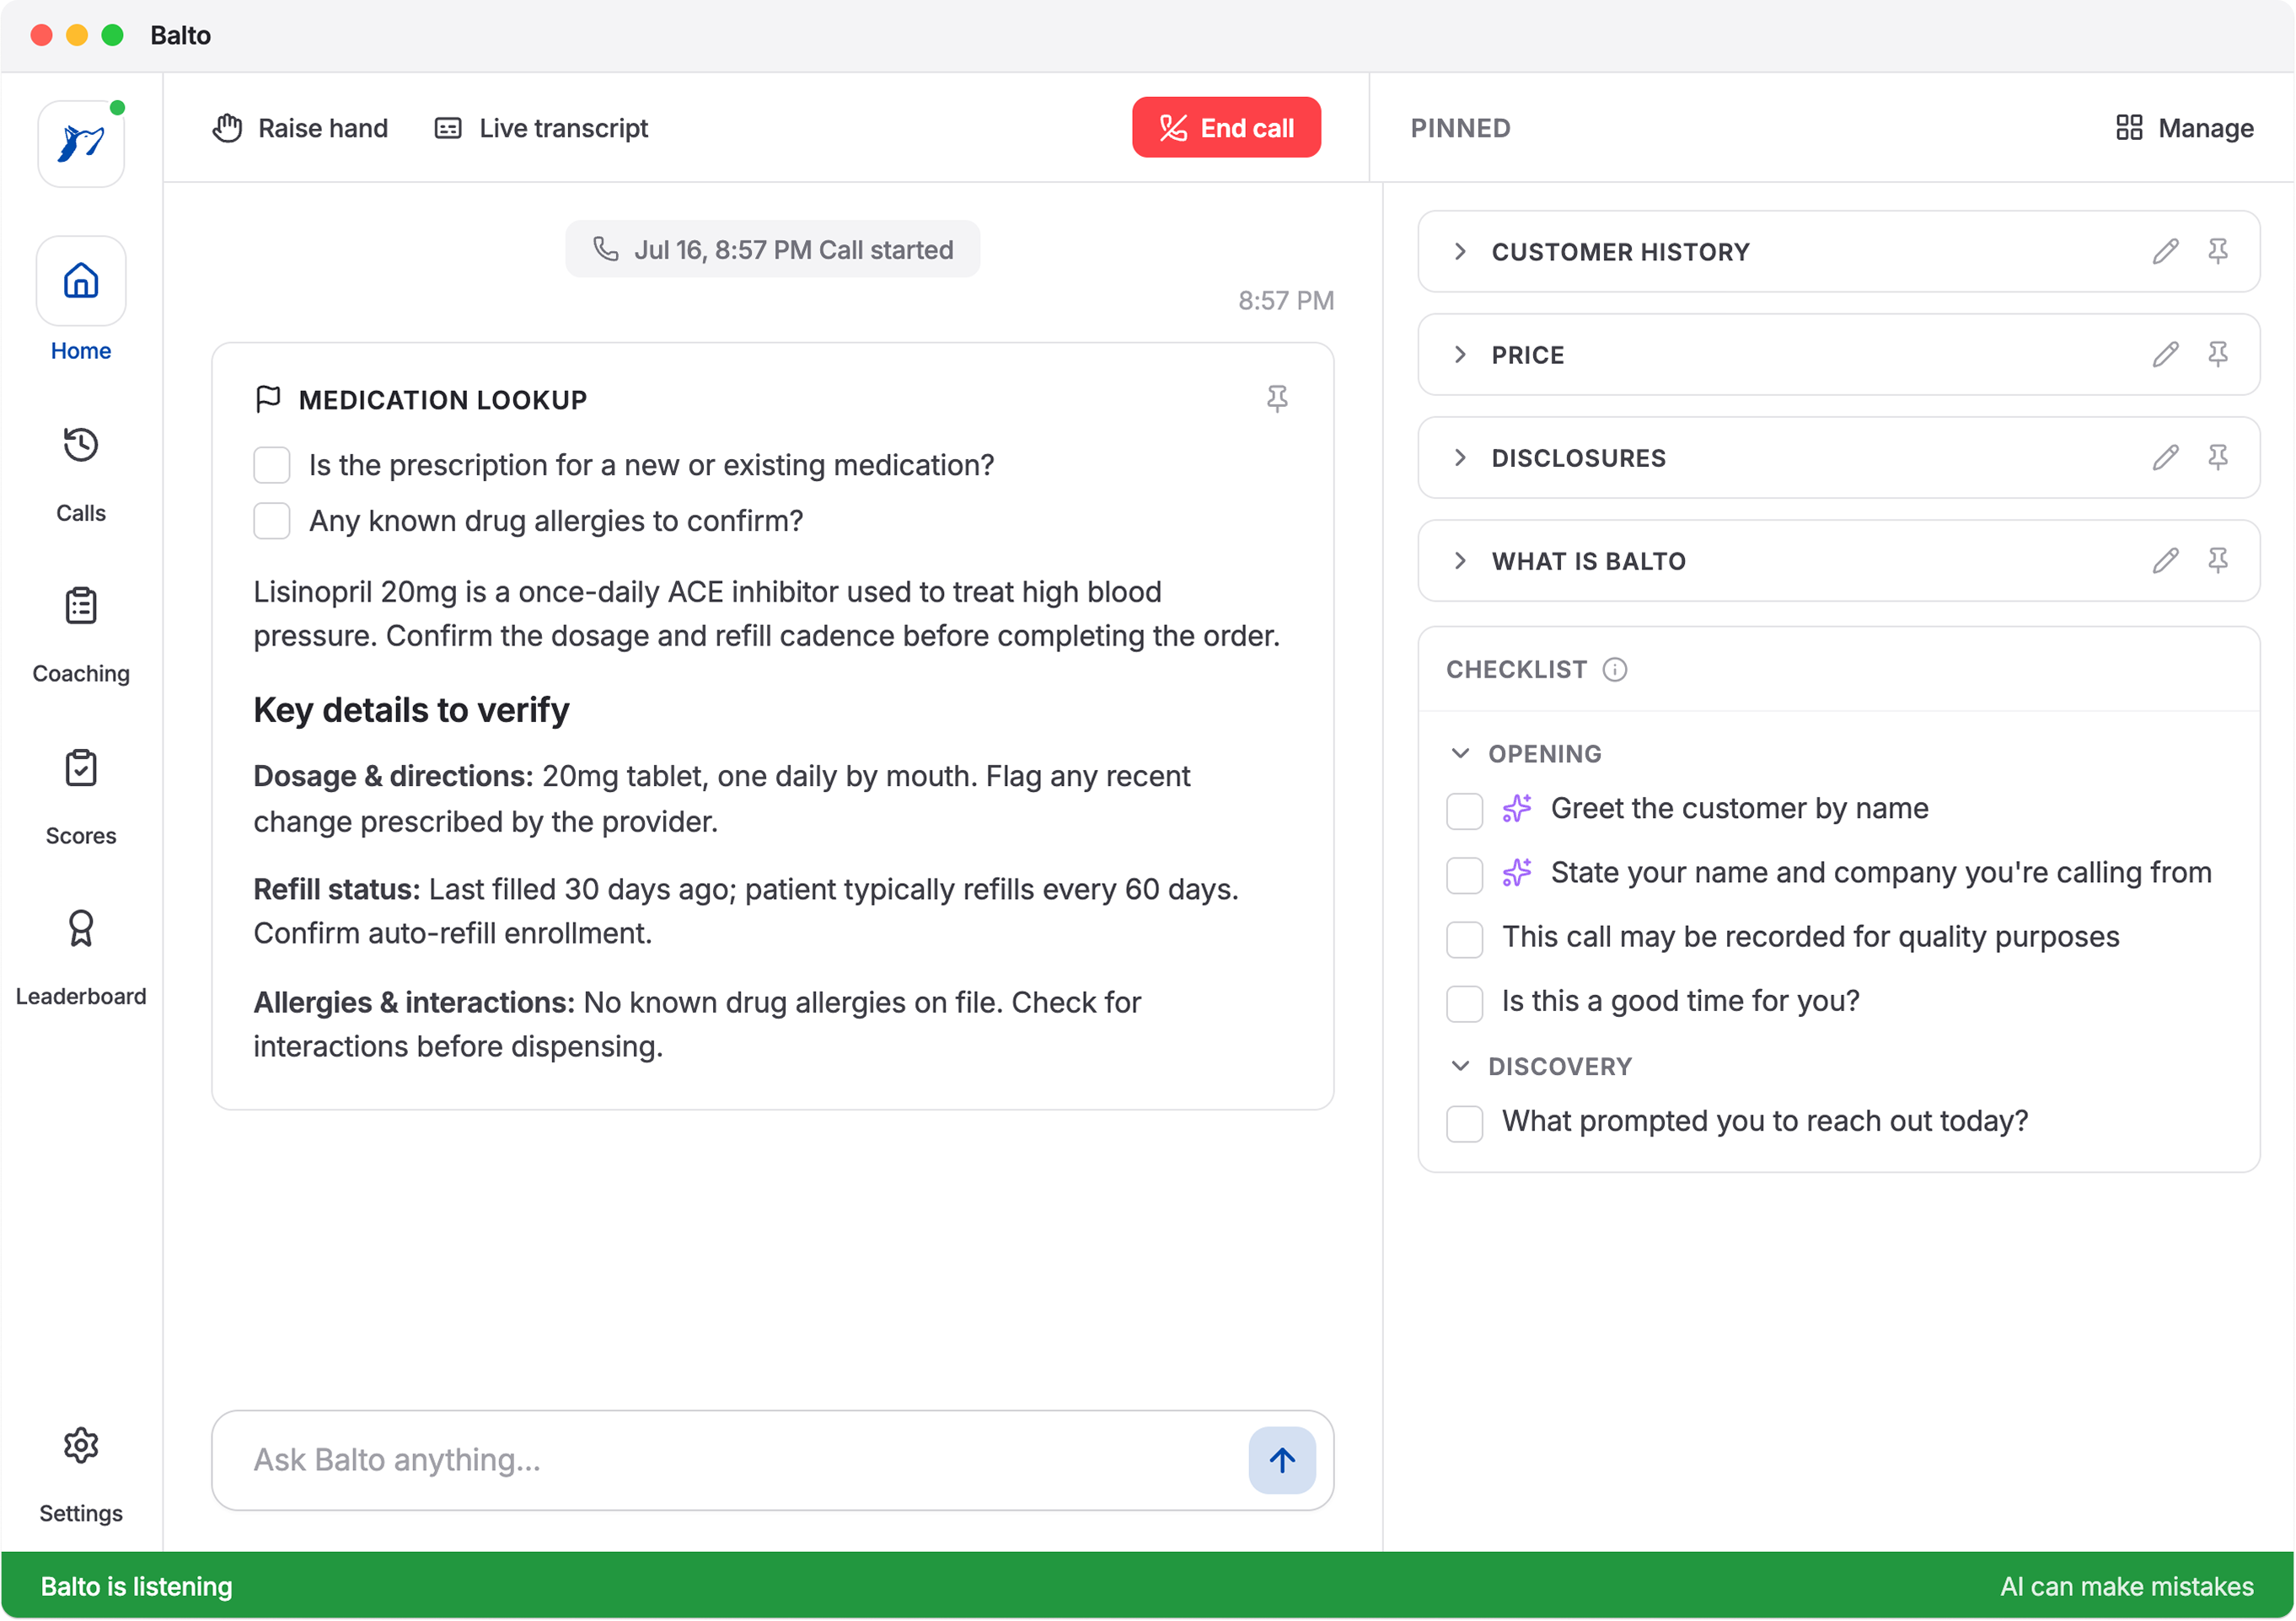This screenshot has width=2296, height=1621.
Task: Click the Checklist info icon
Action: point(1614,669)
